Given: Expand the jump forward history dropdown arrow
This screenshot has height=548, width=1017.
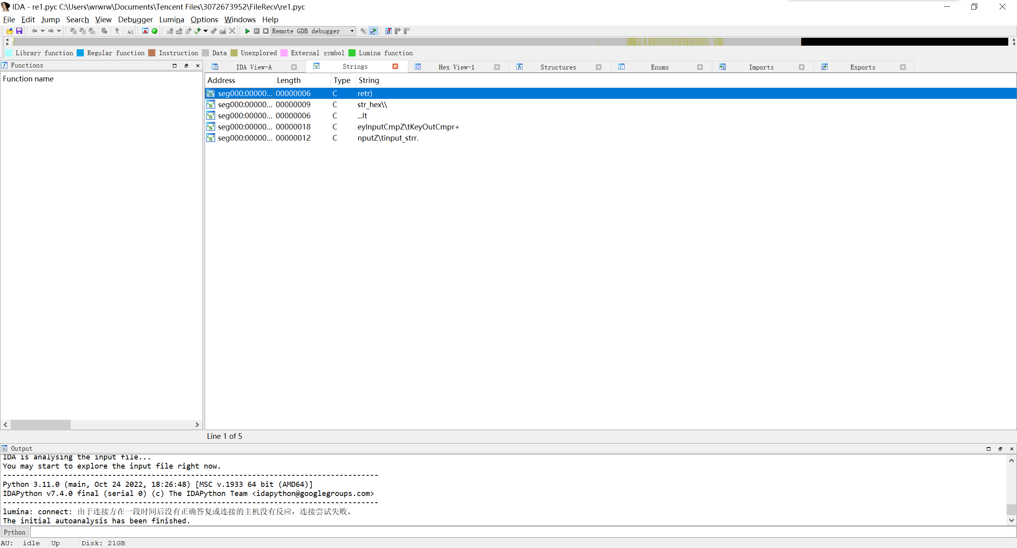Looking at the screenshot, I should (59, 31).
